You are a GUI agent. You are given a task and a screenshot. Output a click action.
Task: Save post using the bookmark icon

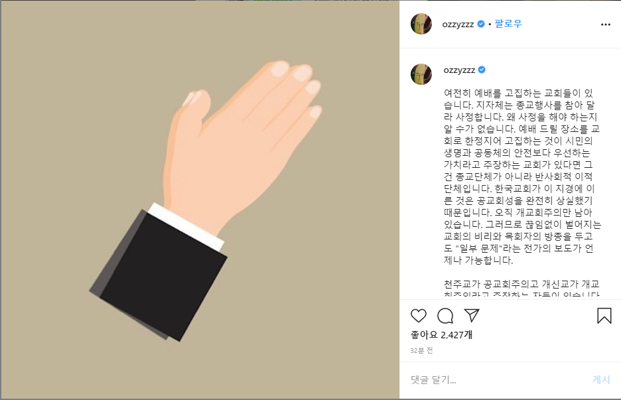point(604,316)
